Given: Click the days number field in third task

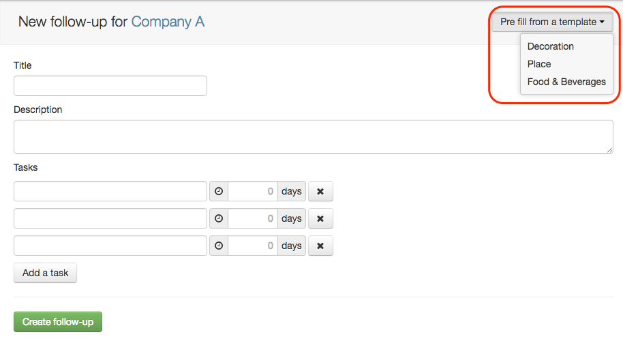Looking at the screenshot, I should tap(253, 246).
